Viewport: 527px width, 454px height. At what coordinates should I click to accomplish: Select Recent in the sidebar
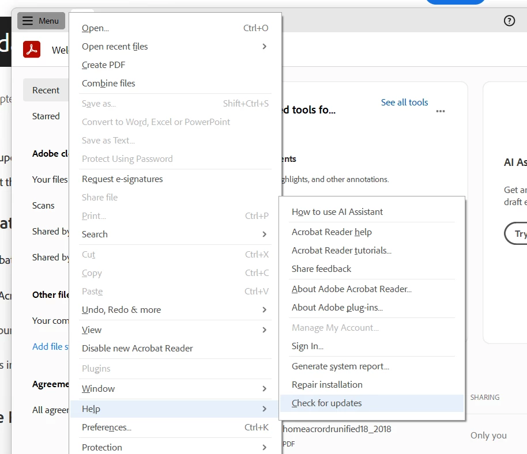pos(46,90)
